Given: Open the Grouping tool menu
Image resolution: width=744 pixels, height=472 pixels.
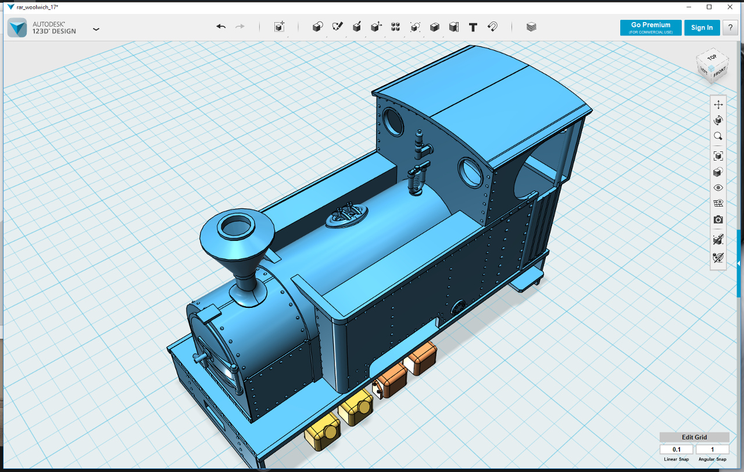Looking at the screenshot, I should point(415,27).
